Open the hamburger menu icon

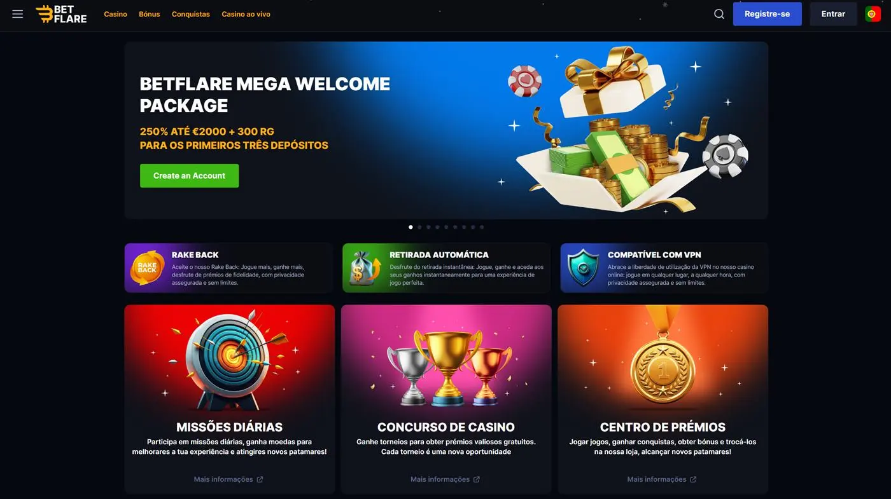pos(18,14)
